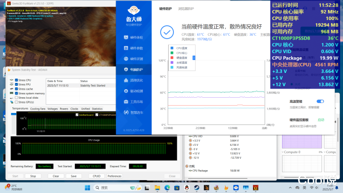Open File Explorer from taskbar
The width and height of the screenshot is (343, 193).
point(157,188)
